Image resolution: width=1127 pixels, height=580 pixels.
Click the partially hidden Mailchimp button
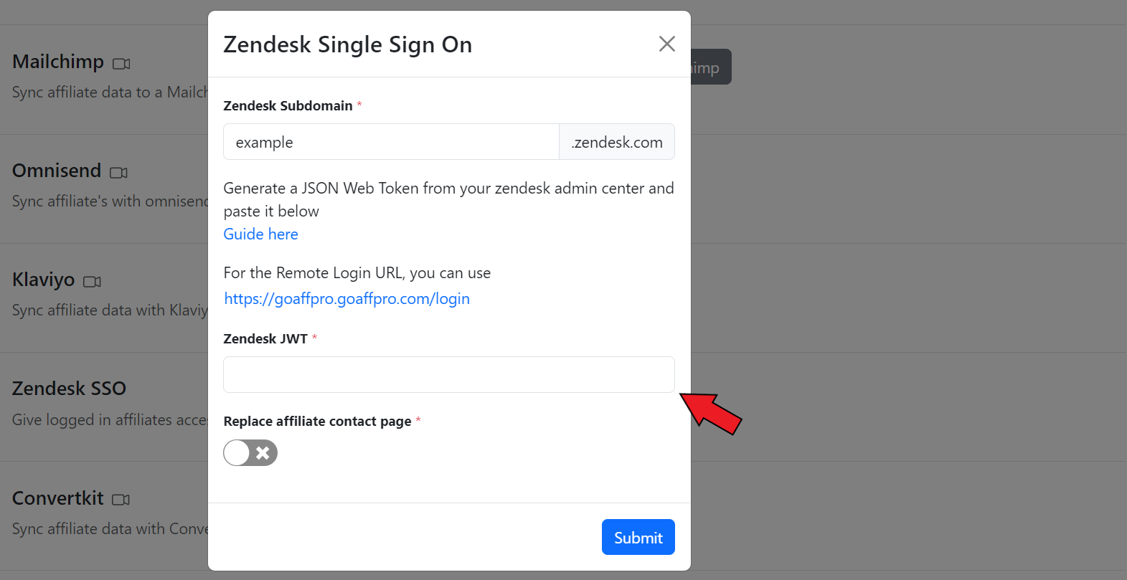[x=711, y=67]
